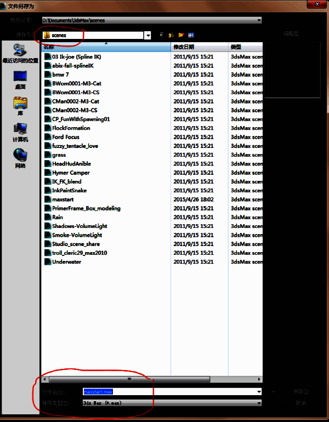Open the Desktop location in sidebar
This screenshot has width=329, height=422.
20,79
